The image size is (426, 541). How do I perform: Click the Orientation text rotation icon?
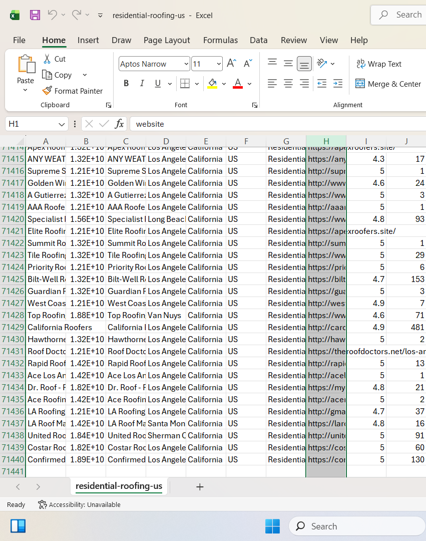pos(322,63)
